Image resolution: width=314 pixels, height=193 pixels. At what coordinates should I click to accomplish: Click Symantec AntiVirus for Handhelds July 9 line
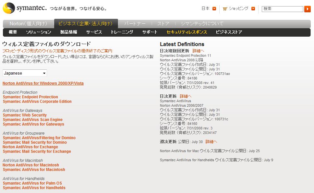pyautogui.click(x=216, y=160)
